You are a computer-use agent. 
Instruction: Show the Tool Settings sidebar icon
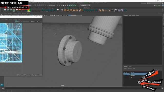pos(161,5)
